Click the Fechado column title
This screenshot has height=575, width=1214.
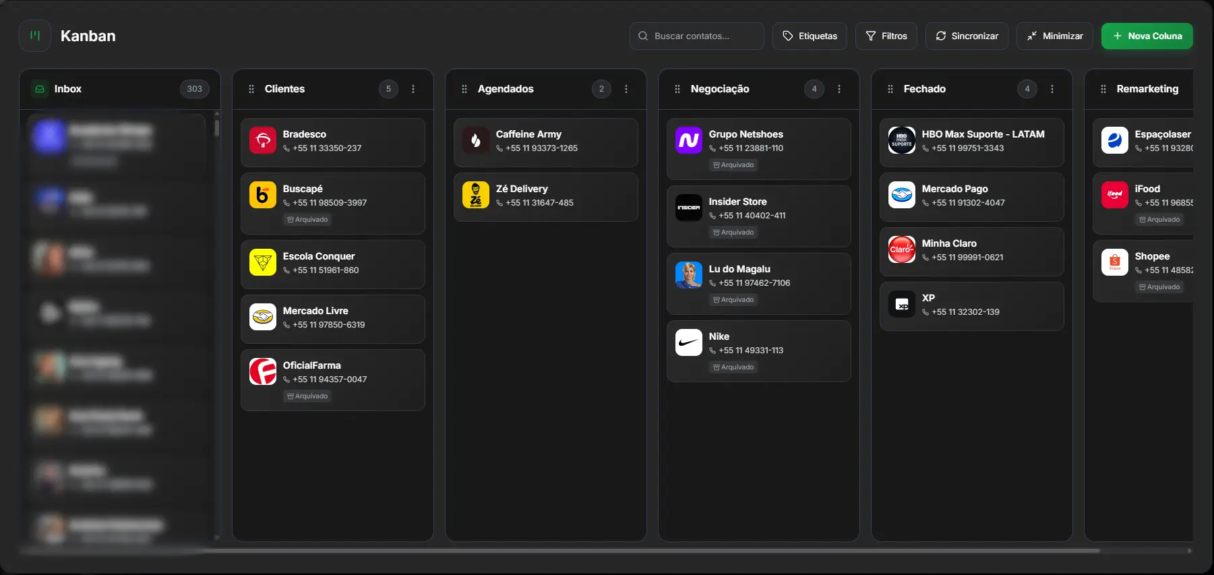[x=925, y=89]
